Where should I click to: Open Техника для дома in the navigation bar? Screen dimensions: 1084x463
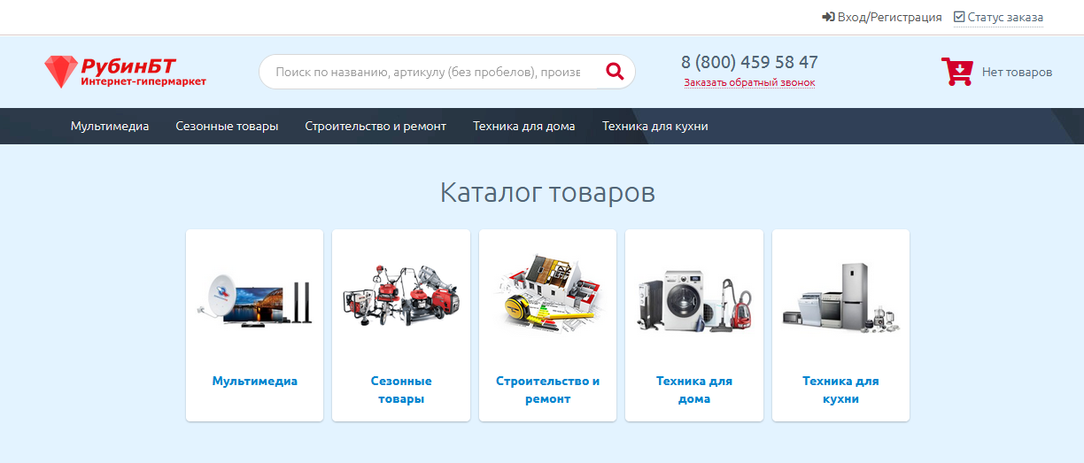tap(524, 126)
